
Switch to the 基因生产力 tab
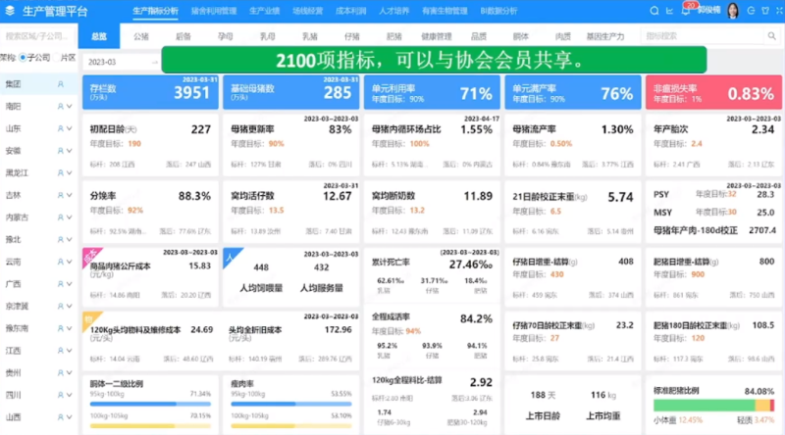pyautogui.click(x=604, y=36)
